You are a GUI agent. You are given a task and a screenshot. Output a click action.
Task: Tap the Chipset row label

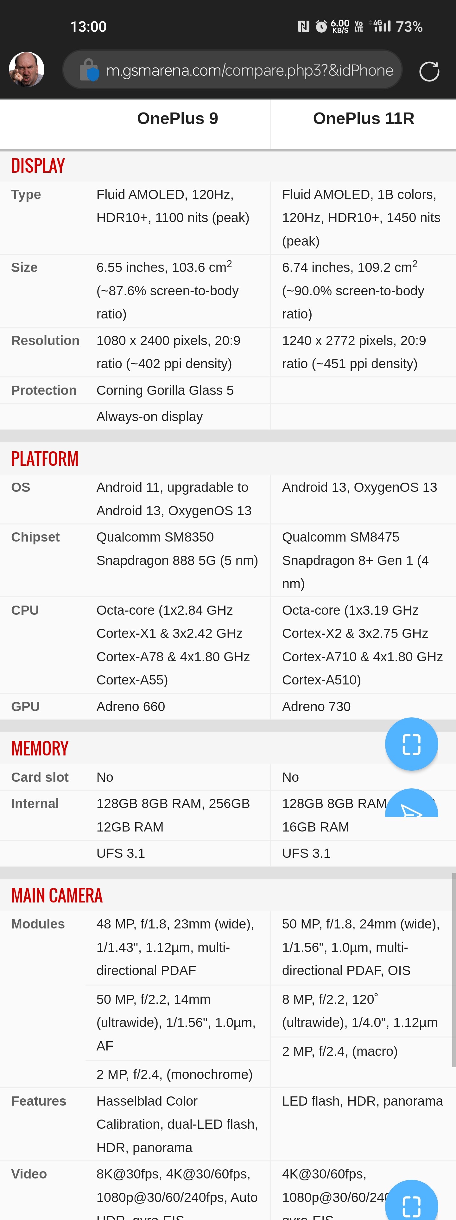click(x=35, y=536)
